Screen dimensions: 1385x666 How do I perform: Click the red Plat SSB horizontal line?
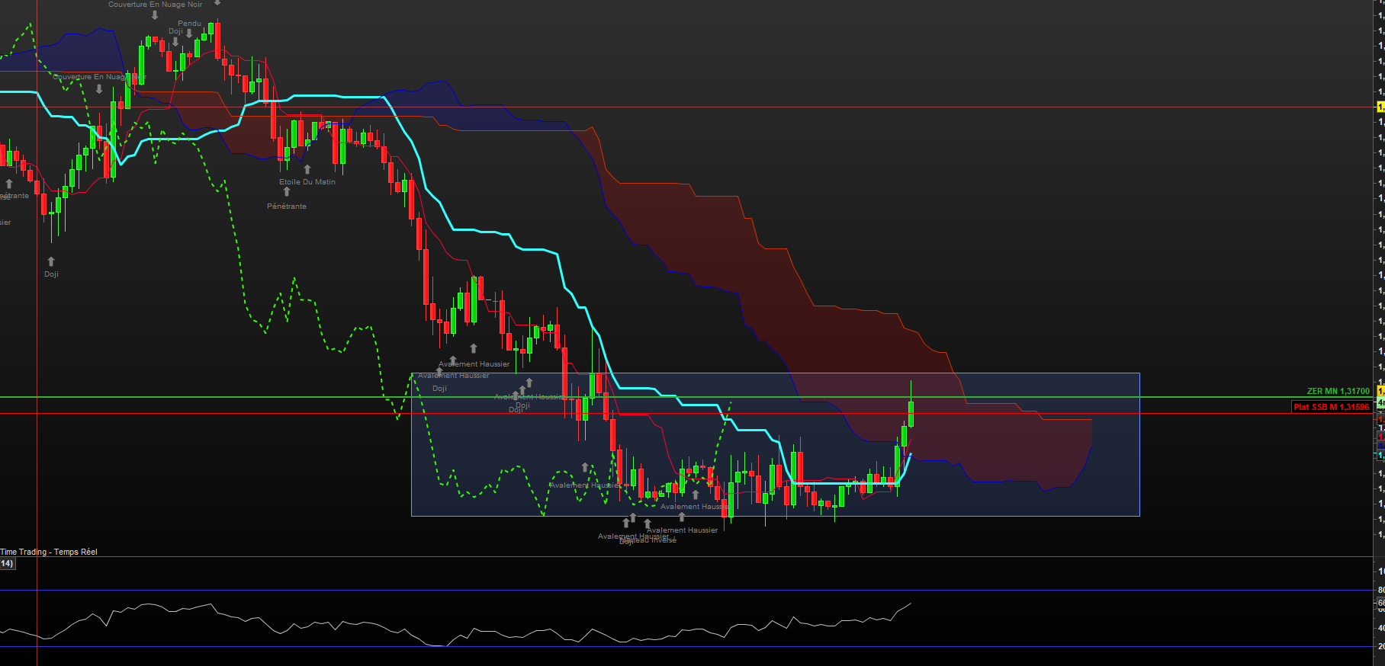229,414
